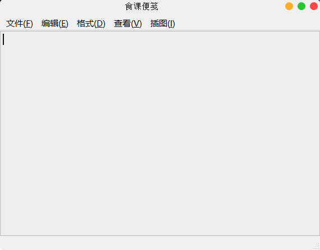Close the window with the red button
The width and height of the screenshot is (320, 250).
(314, 6)
